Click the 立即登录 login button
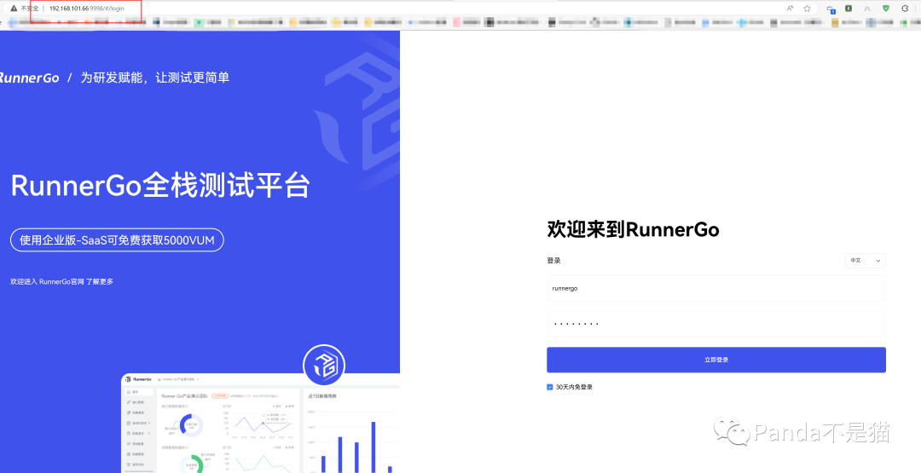 716,360
